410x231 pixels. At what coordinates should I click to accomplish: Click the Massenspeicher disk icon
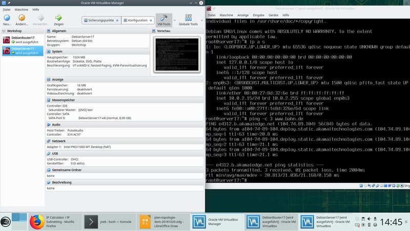point(48,100)
